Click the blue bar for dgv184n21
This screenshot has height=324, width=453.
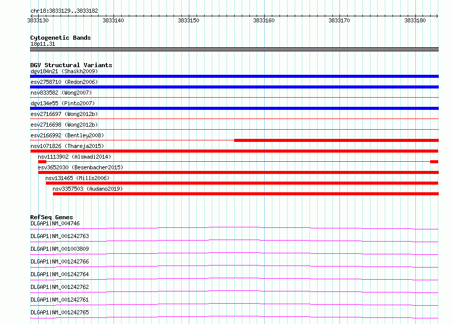click(x=234, y=76)
